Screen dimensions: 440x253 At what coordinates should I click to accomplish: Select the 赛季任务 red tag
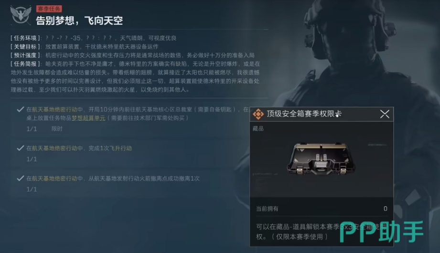(49, 9)
